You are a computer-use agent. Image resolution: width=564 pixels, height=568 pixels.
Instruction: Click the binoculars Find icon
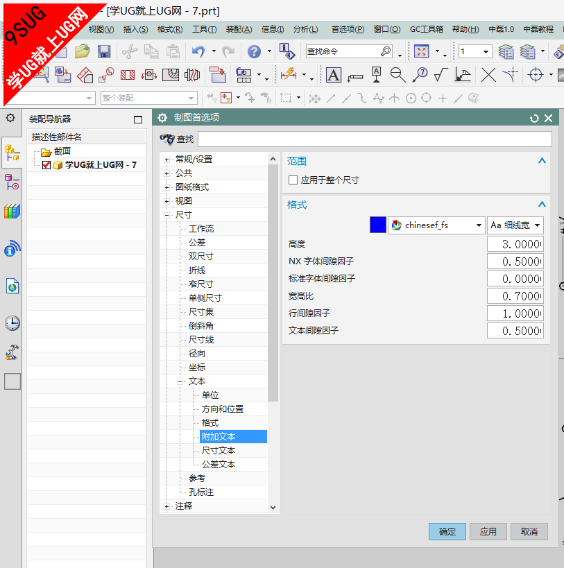coord(167,139)
